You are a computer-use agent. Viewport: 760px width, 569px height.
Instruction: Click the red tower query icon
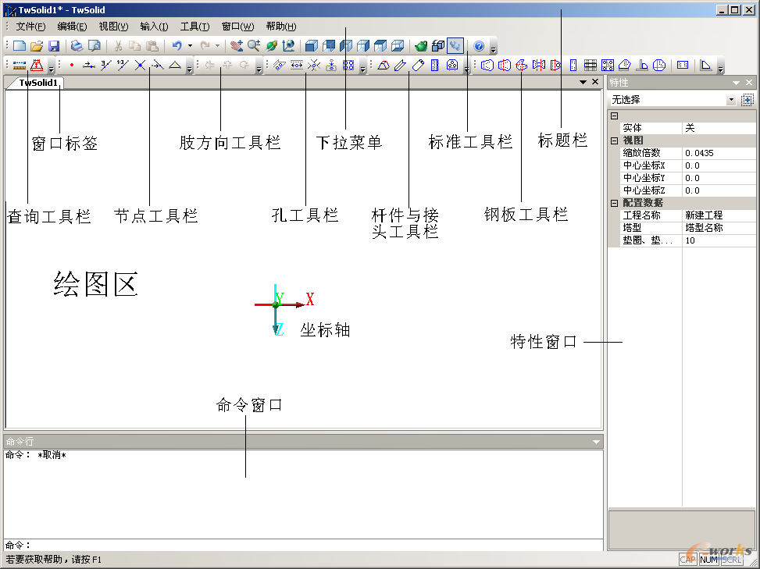point(37,65)
